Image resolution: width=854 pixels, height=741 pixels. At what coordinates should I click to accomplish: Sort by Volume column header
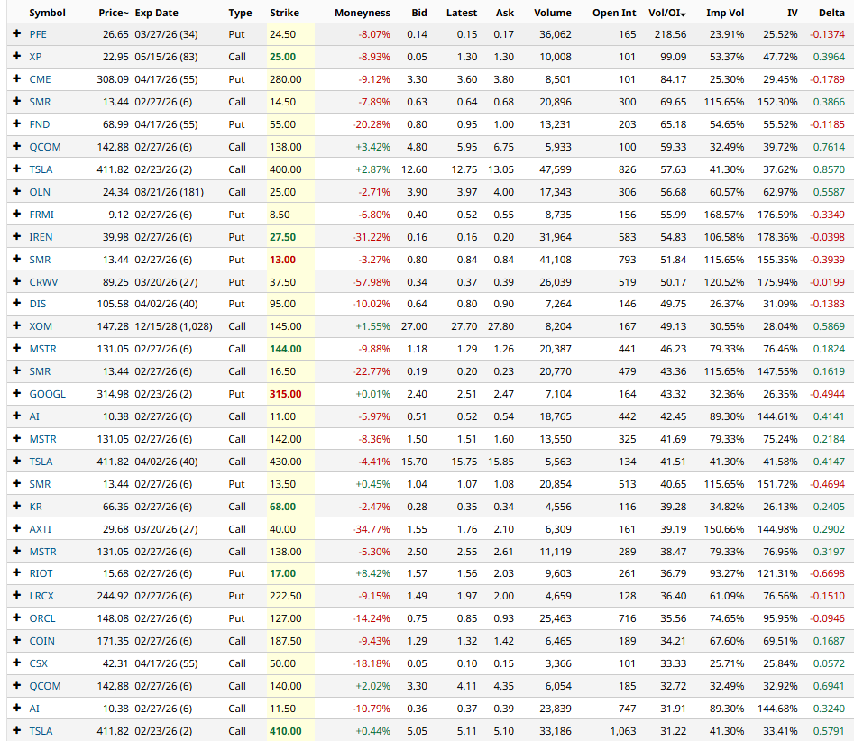click(552, 13)
